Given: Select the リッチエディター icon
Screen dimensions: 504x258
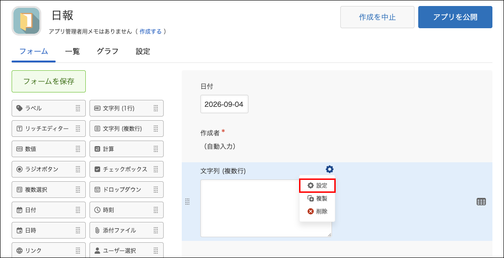Looking at the screenshot, I should [19, 129].
